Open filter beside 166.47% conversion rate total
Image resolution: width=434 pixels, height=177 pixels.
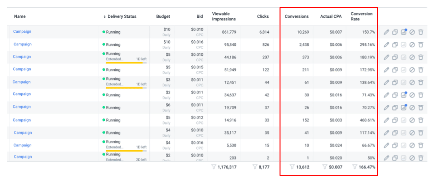click(x=354, y=167)
